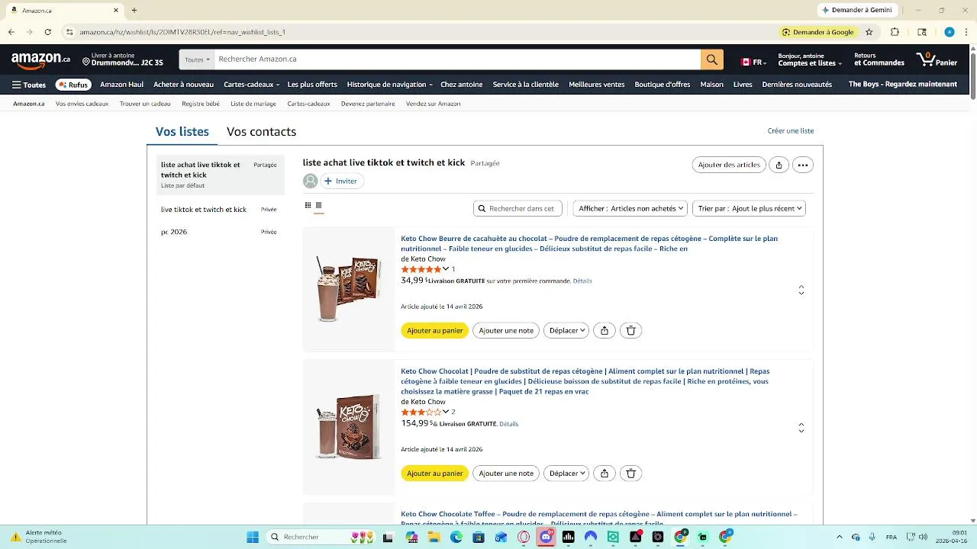Click the Rufus assistant button

(x=73, y=85)
